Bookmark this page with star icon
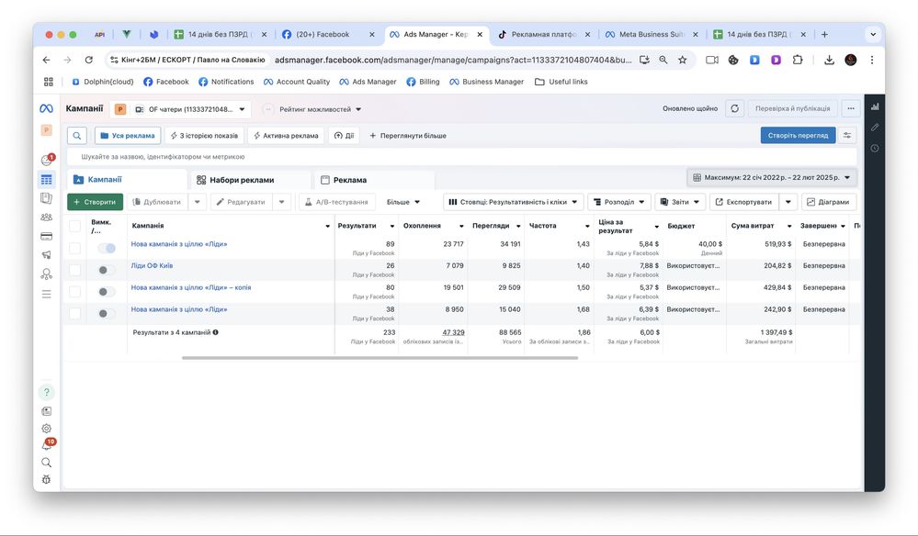 [682, 60]
